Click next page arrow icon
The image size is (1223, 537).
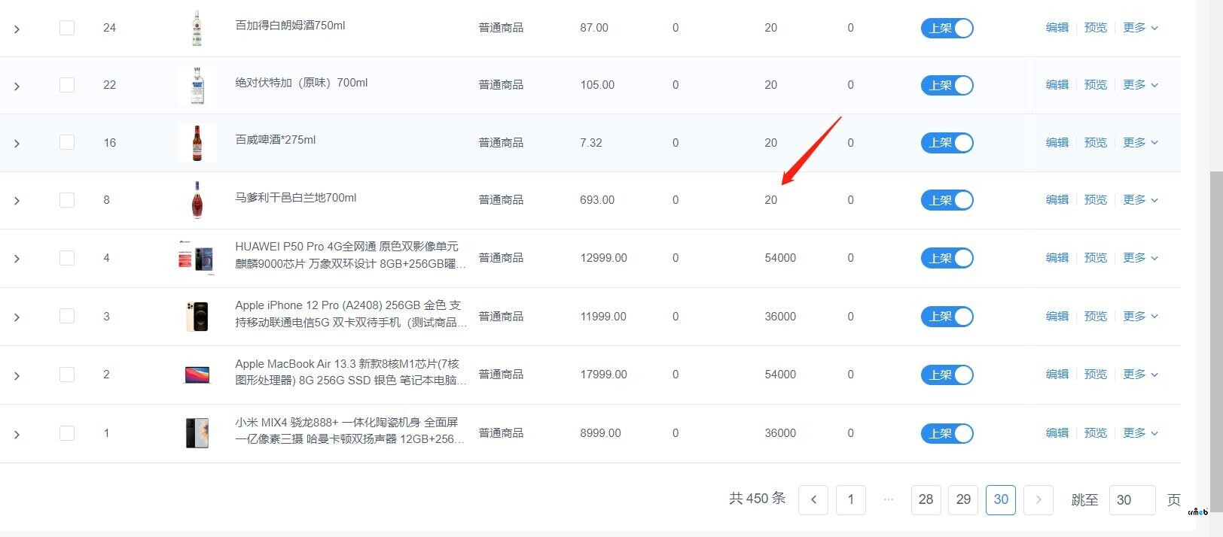coord(1038,499)
